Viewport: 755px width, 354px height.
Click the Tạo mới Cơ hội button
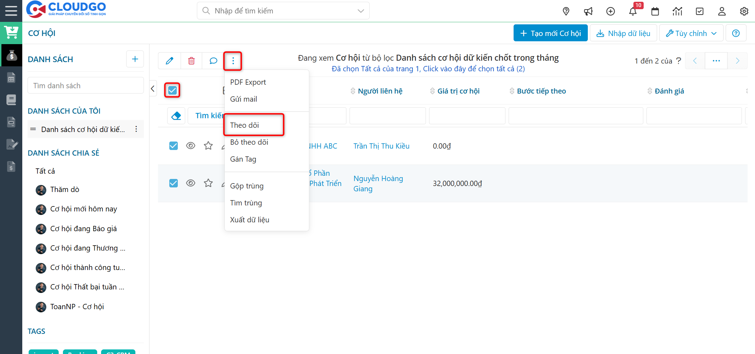point(550,33)
